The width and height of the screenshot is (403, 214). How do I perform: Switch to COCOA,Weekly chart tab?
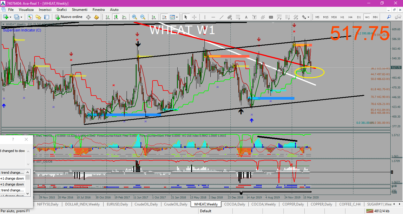(263, 204)
